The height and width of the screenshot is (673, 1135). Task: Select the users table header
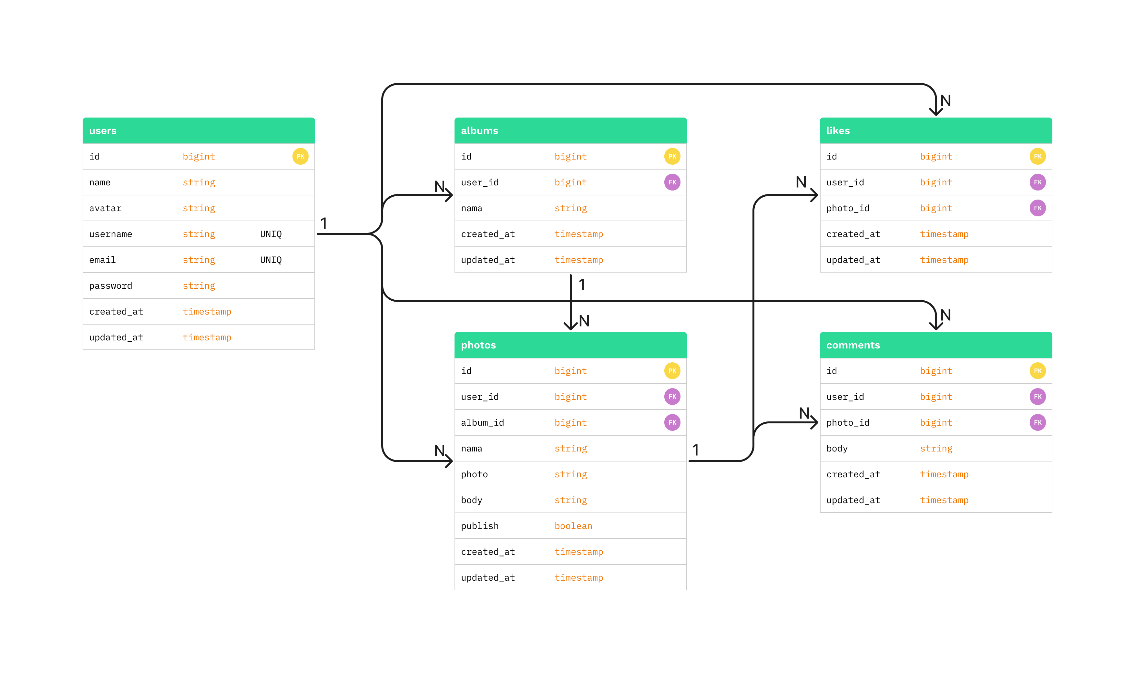point(199,130)
